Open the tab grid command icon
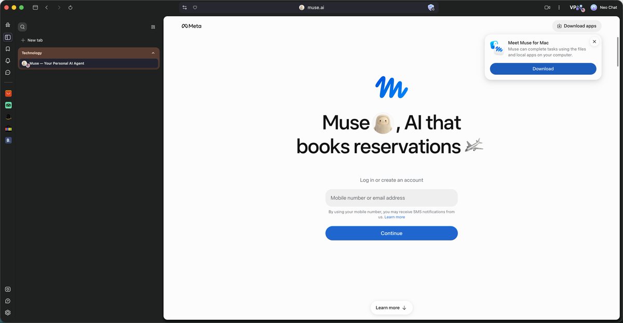The height and width of the screenshot is (323, 623). coord(153,27)
